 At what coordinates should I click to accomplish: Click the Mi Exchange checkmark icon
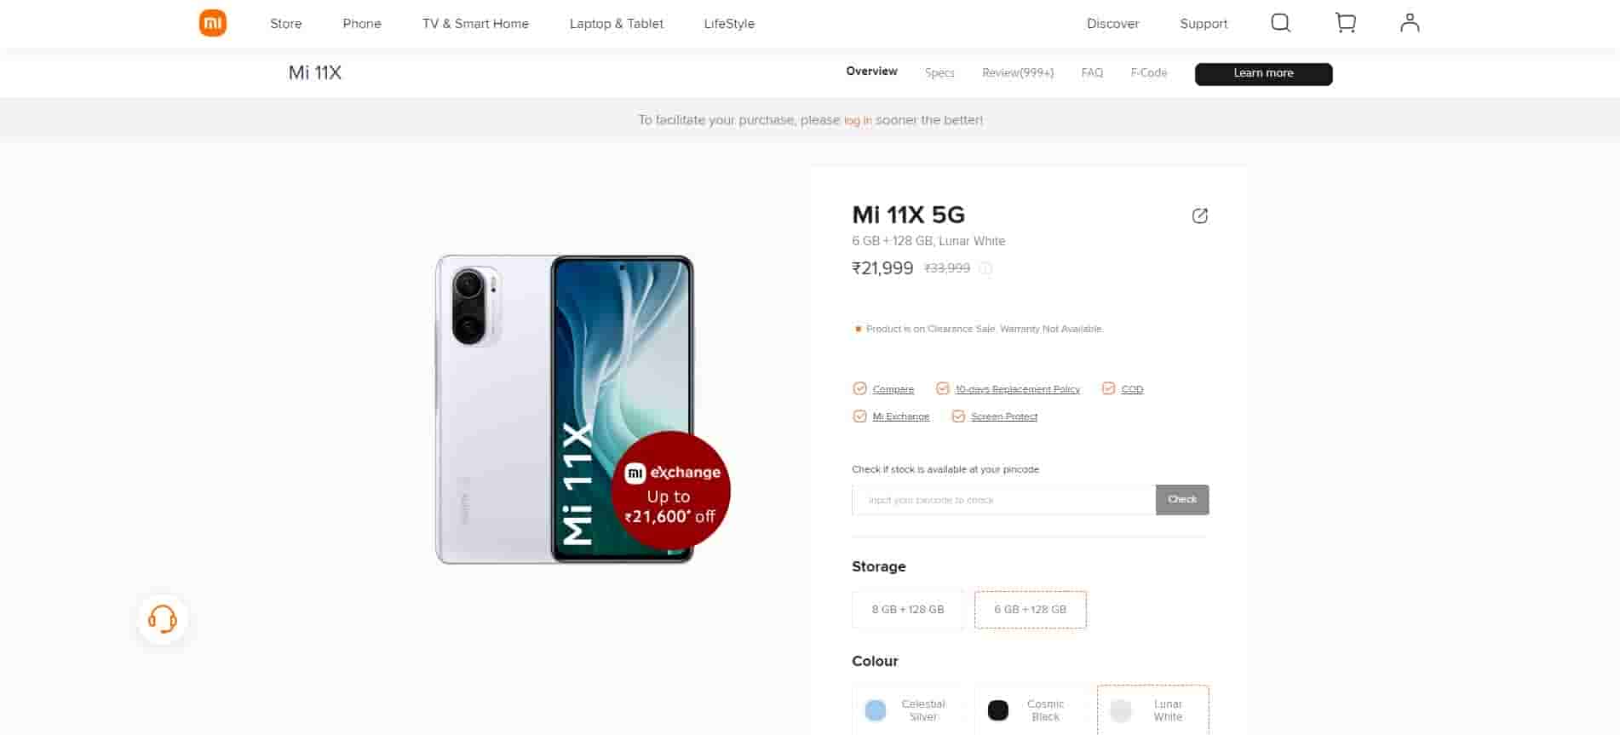click(x=859, y=416)
